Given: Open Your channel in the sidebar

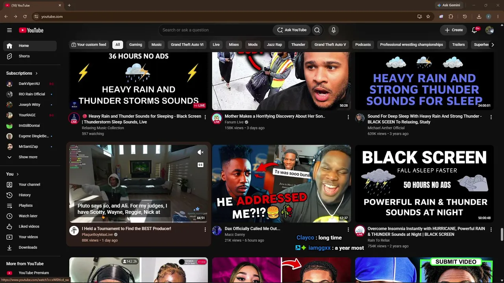Looking at the screenshot, I should [x=30, y=184].
